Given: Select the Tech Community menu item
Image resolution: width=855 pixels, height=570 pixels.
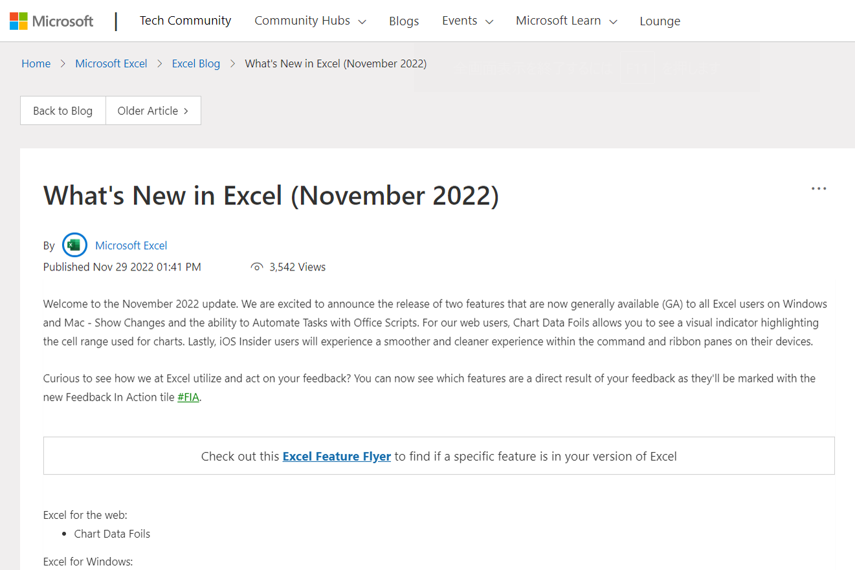Looking at the screenshot, I should (185, 21).
